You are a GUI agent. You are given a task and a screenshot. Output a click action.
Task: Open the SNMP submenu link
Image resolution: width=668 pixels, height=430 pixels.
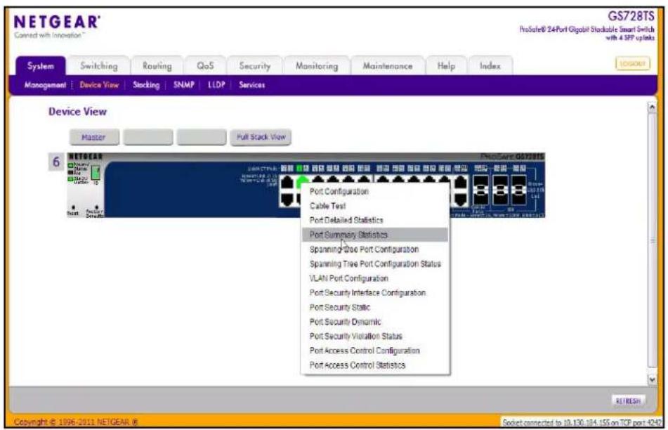[183, 85]
